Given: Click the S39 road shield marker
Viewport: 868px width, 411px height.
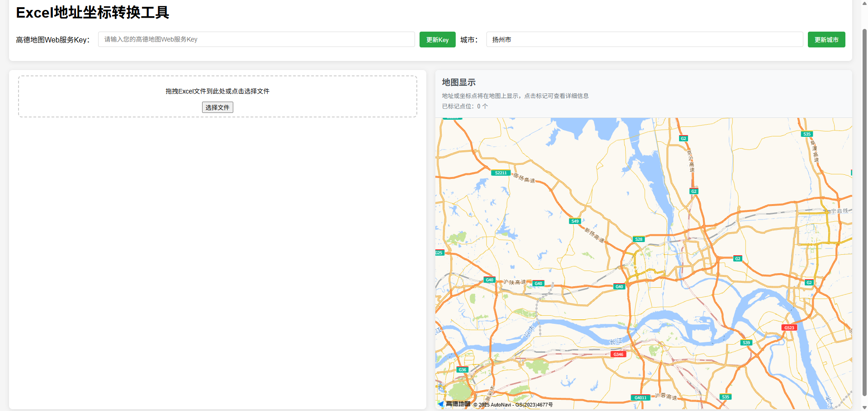Looking at the screenshot, I should [746, 342].
